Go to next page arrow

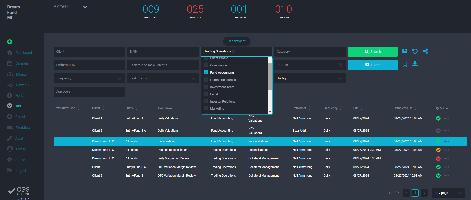click(424, 193)
